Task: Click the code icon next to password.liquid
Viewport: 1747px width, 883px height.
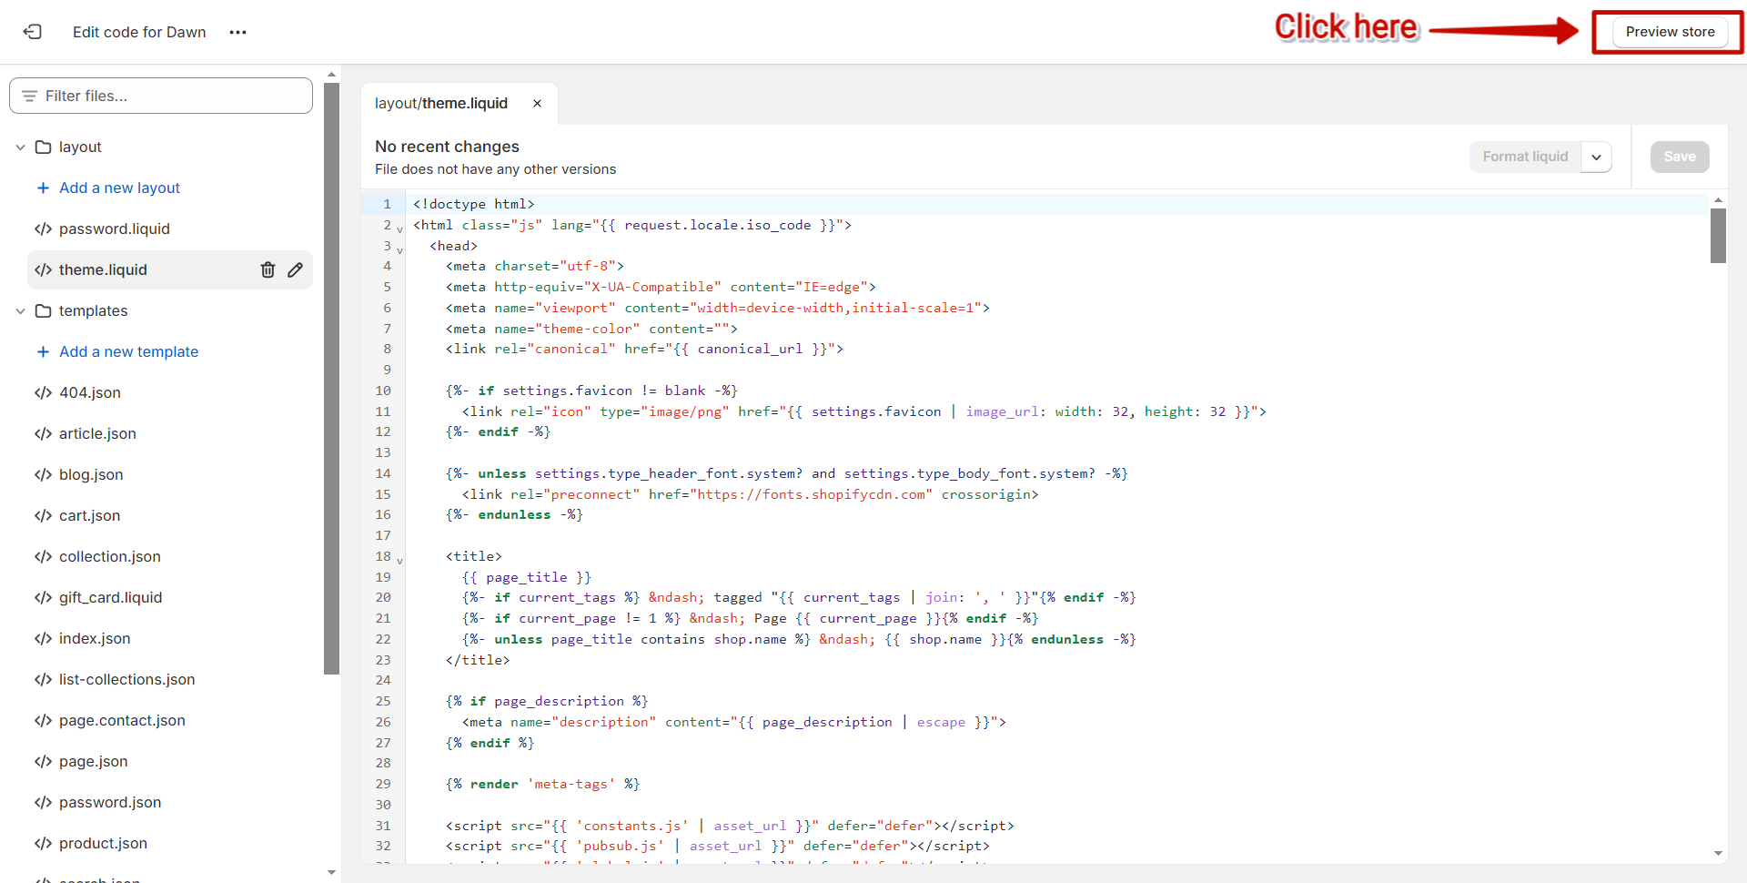Action: (x=43, y=228)
